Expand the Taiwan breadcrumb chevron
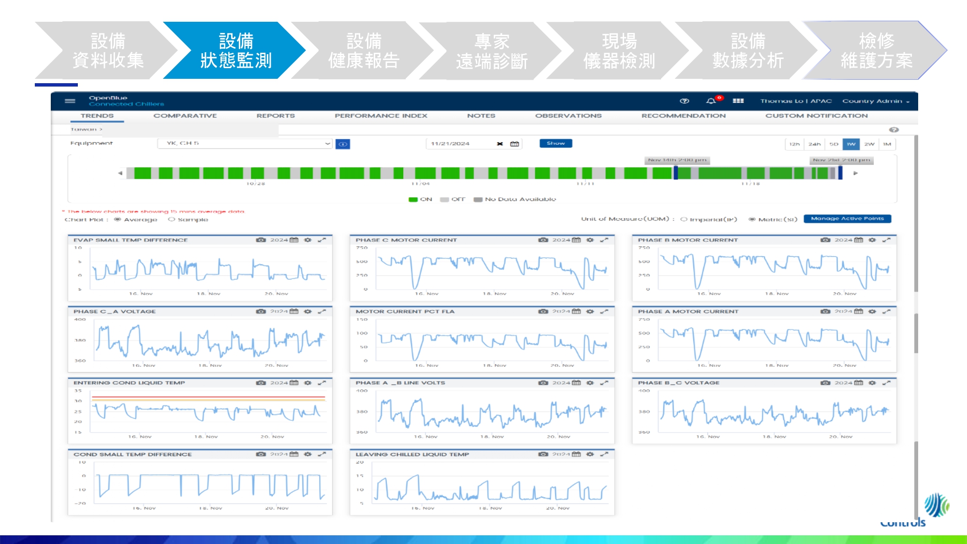 point(101,130)
